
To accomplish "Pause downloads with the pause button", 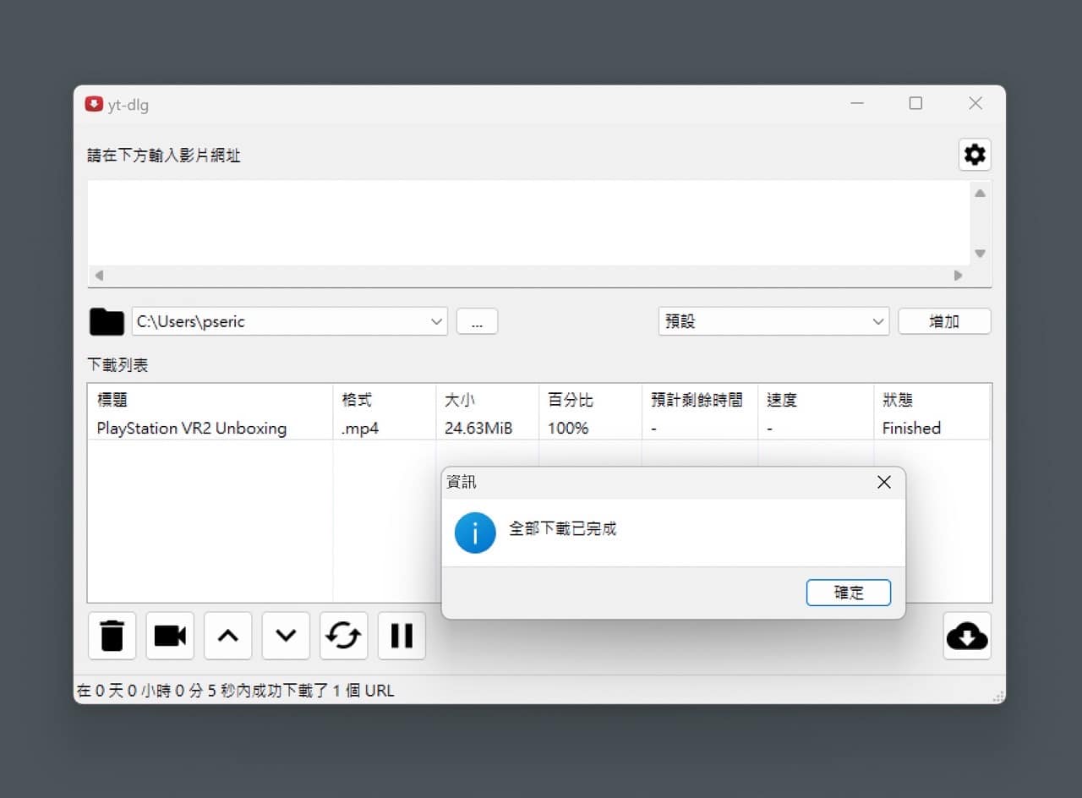I will (402, 636).
